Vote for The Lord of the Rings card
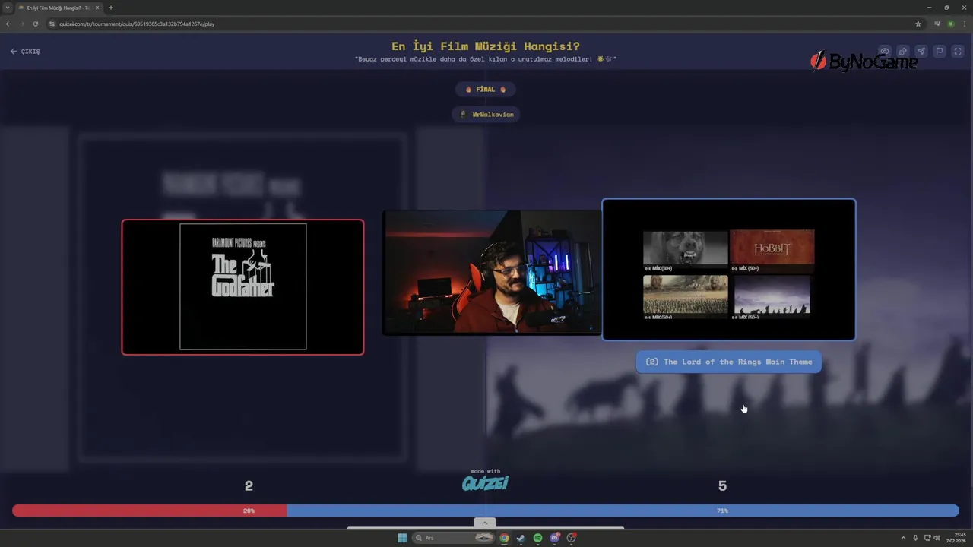 pyautogui.click(x=729, y=270)
